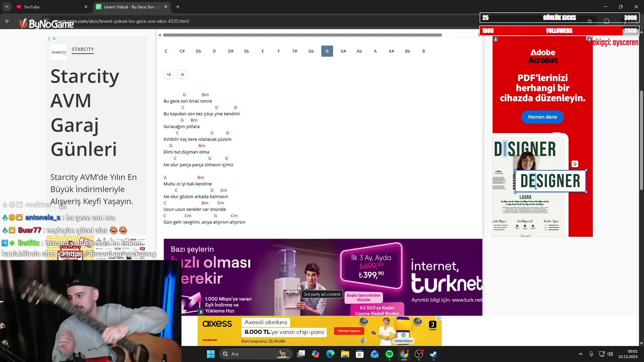Click the Başka Operatörden Geçişte badge
Viewport: 644px width, 362px height.
363,298
